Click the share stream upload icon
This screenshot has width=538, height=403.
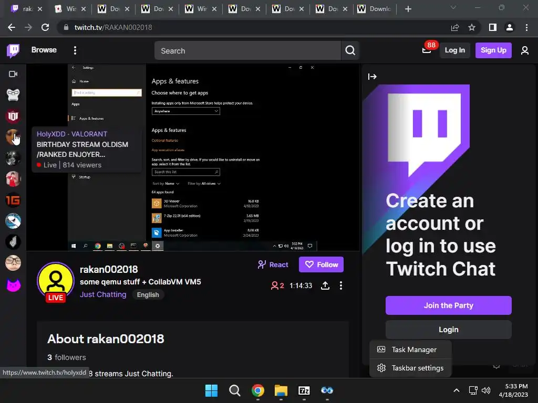pos(325,285)
